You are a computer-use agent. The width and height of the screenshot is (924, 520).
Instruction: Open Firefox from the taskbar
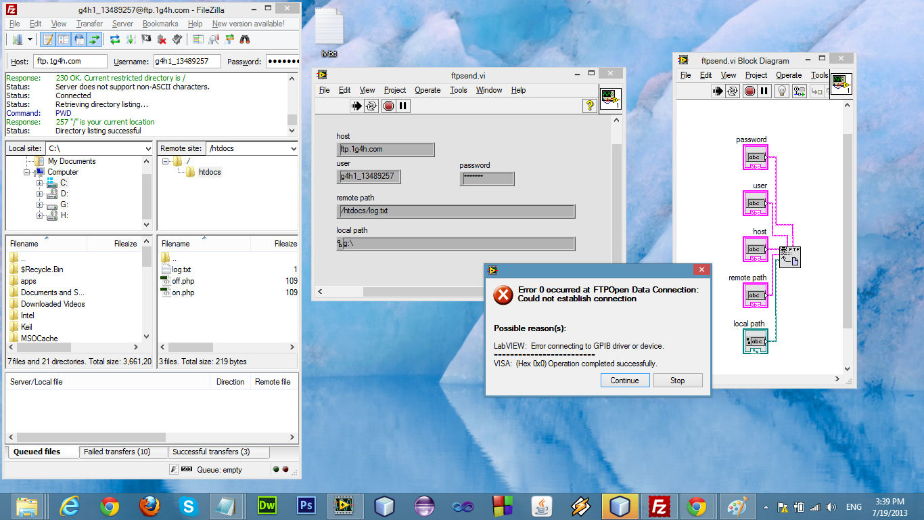[x=149, y=506]
